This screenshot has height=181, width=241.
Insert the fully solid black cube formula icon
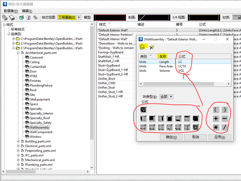click(x=196, y=118)
